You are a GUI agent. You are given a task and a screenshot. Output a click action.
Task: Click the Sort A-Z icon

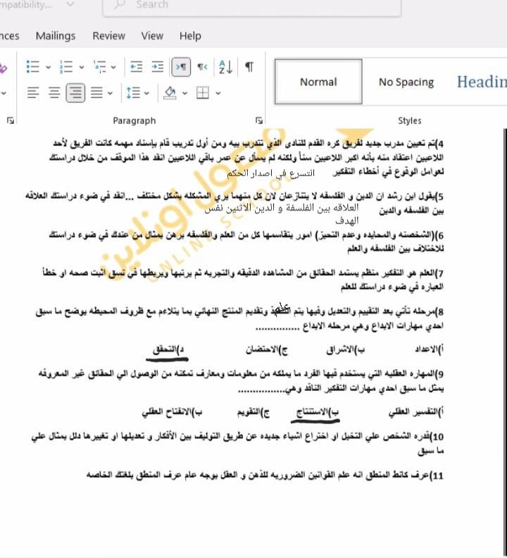(225, 67)
